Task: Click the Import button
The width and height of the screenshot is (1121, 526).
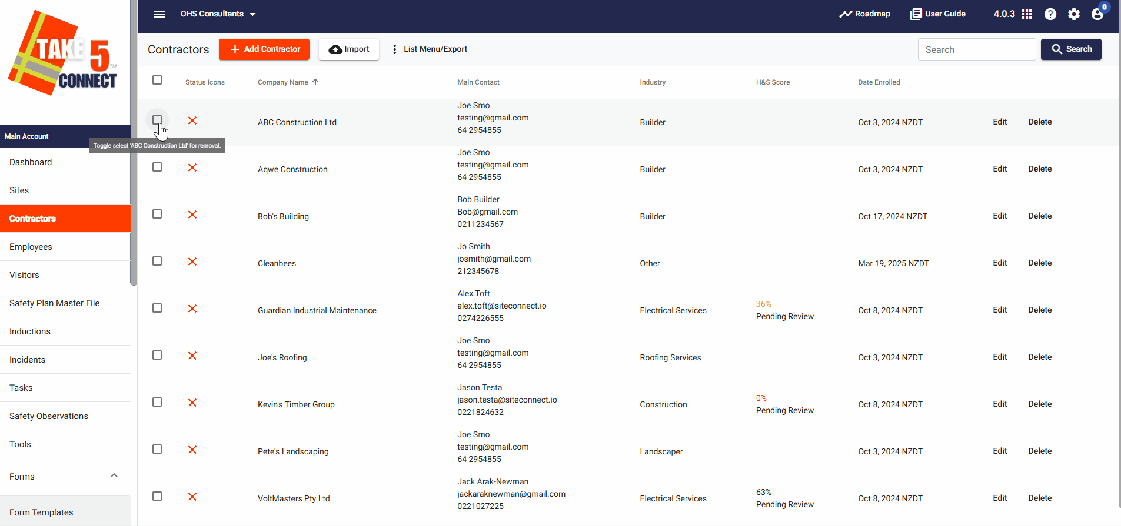Action: (349, 49)
